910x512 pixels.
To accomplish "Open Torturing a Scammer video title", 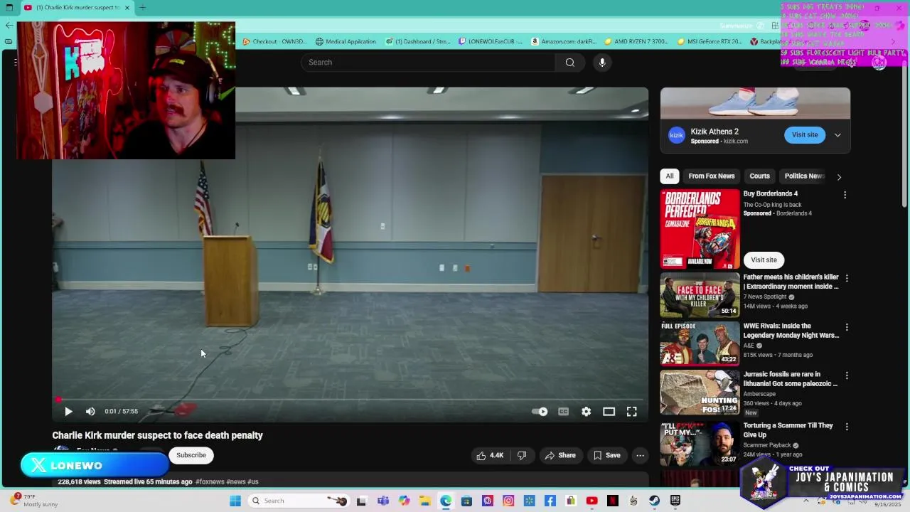I will [x=788, y=430].
